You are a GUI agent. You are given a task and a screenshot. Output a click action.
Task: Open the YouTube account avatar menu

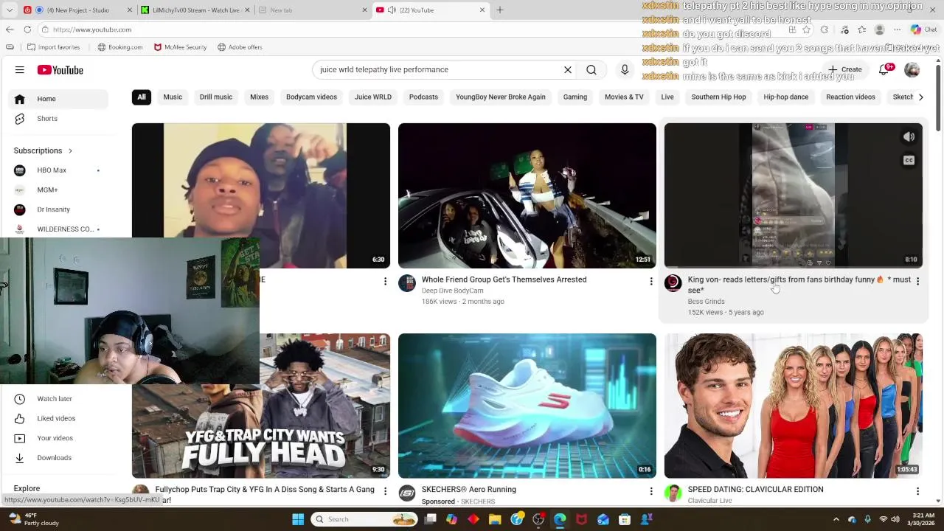(912, 70)
